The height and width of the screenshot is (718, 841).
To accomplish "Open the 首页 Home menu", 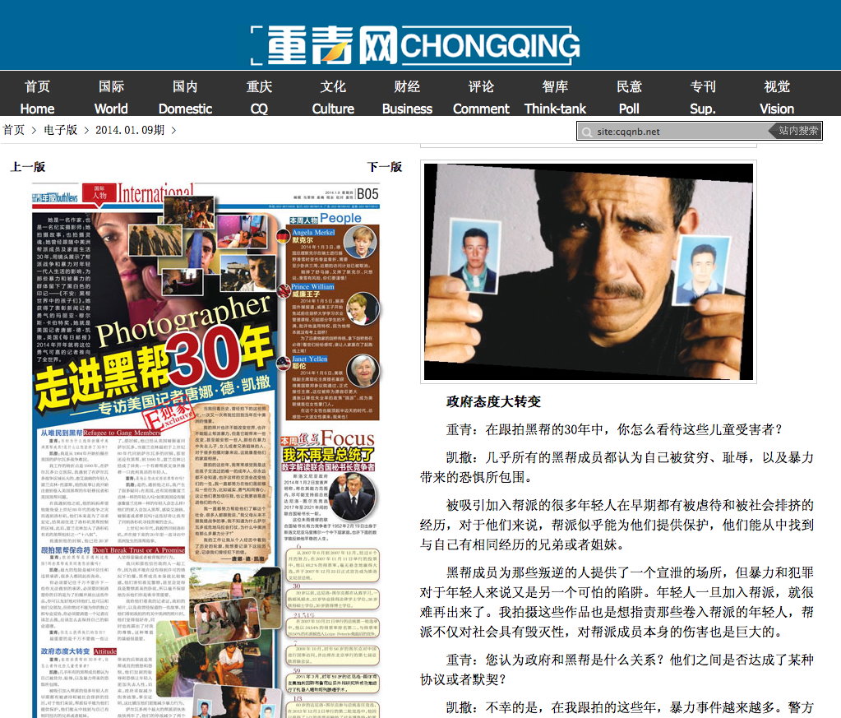I will [37, 97].
